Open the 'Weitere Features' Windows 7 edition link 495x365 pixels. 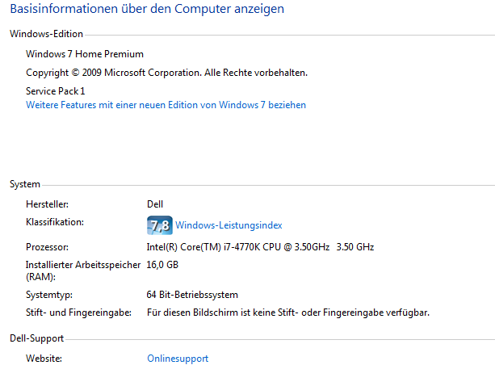(166, 105)
